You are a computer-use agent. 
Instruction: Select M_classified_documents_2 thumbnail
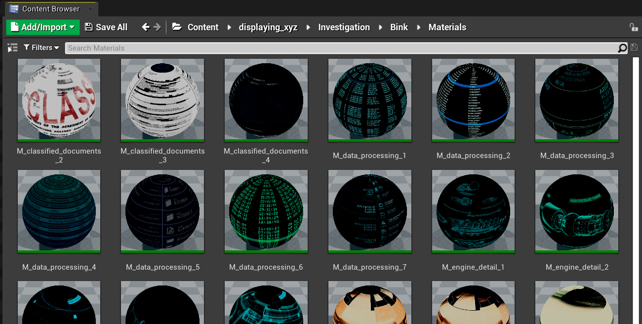tap(59, 100)
